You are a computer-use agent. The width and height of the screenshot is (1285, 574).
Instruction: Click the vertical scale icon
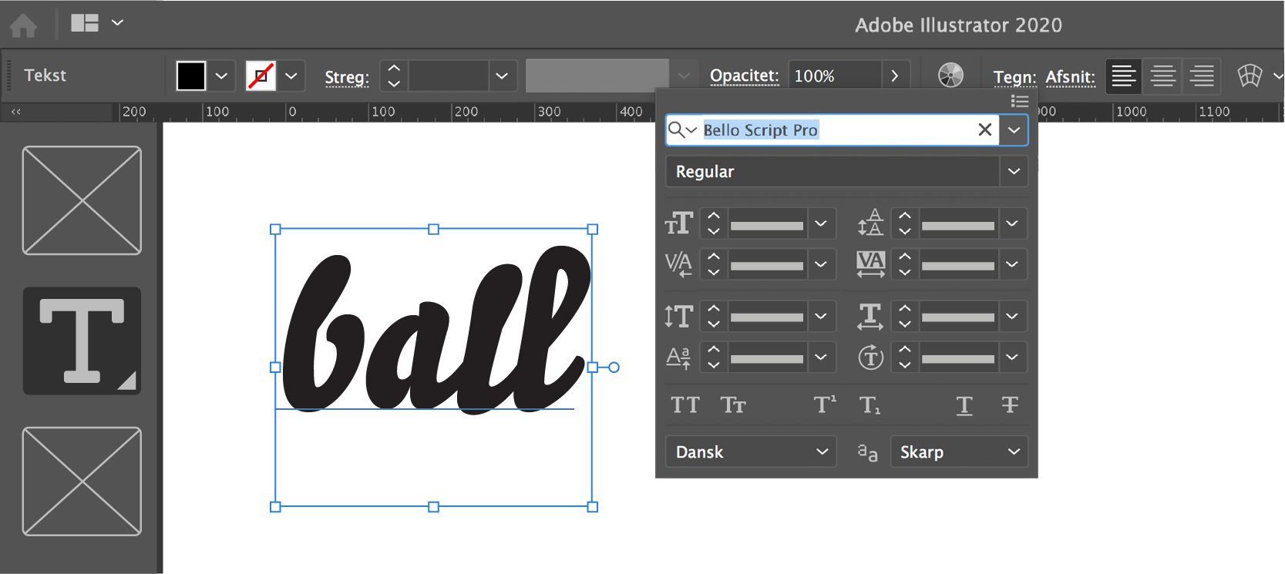point(679,316)
